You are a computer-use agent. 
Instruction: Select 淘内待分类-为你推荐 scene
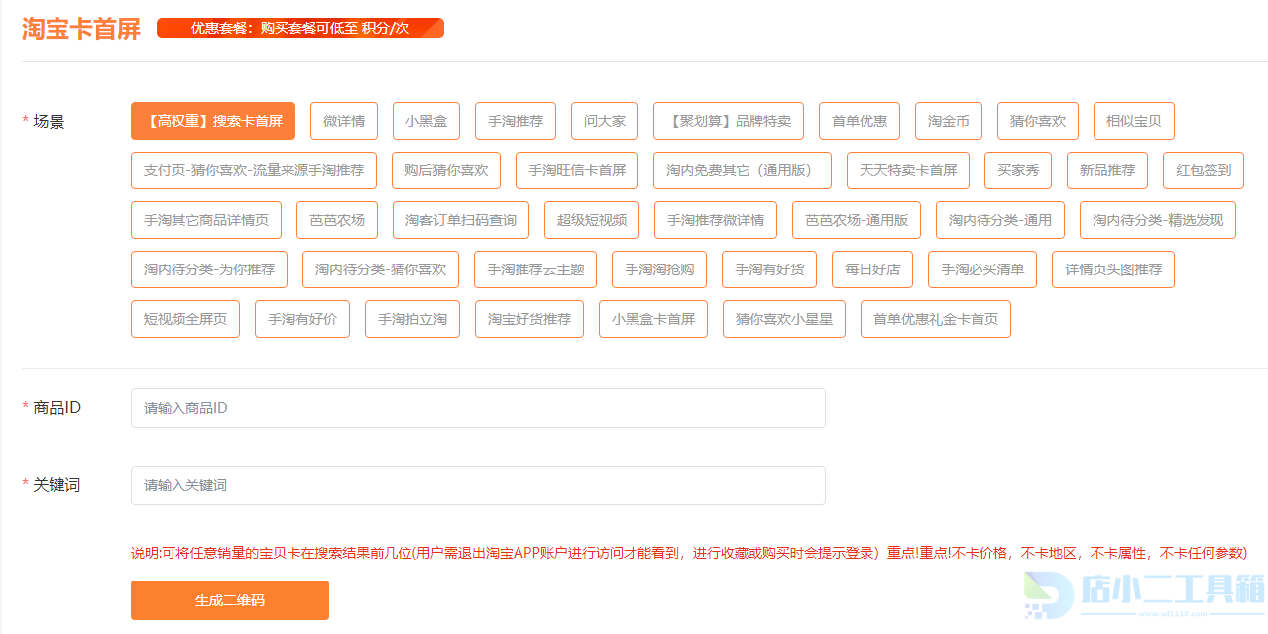(x=209, y=269)
